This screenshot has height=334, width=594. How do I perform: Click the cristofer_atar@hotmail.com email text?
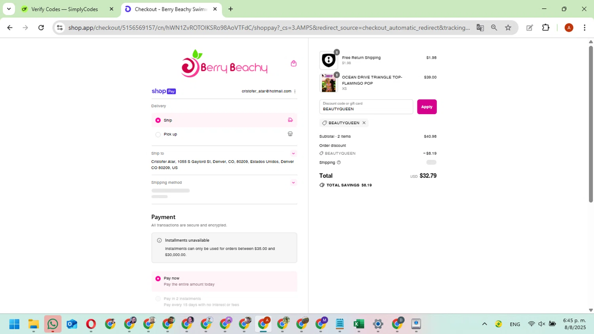267,91
